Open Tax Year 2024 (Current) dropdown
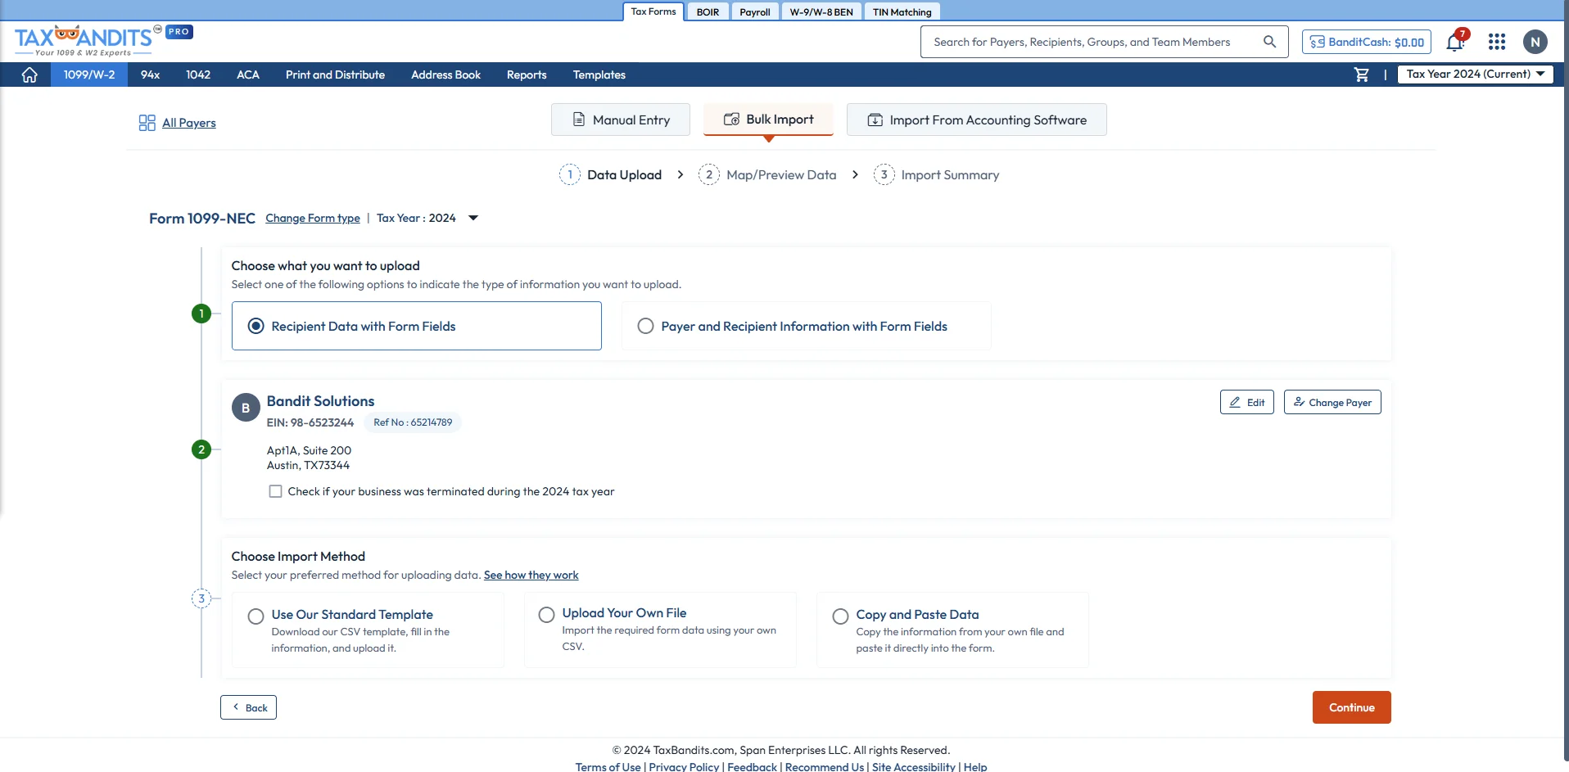The image size is (1569, 772). [x=1475, y=74]
